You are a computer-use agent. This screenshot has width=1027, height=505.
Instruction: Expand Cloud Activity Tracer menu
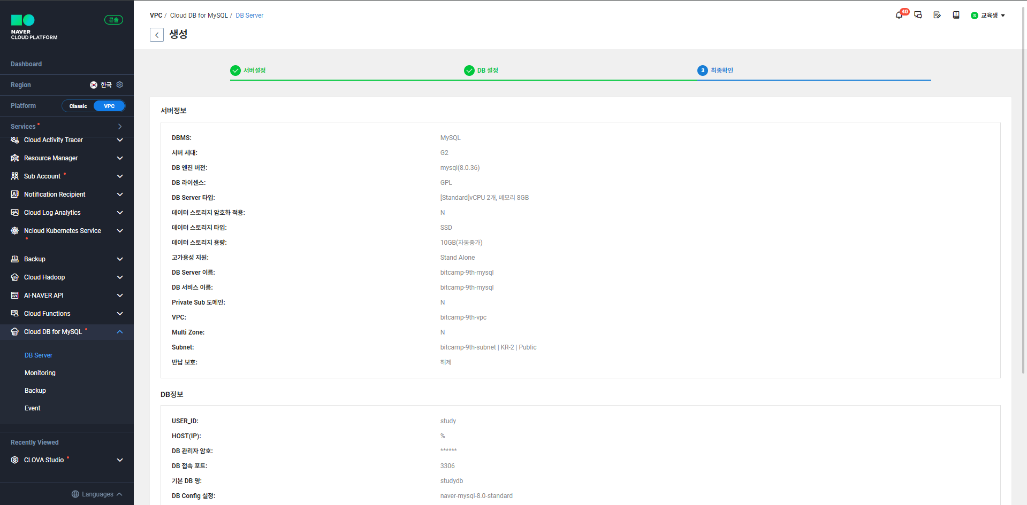tap(120, 140)
